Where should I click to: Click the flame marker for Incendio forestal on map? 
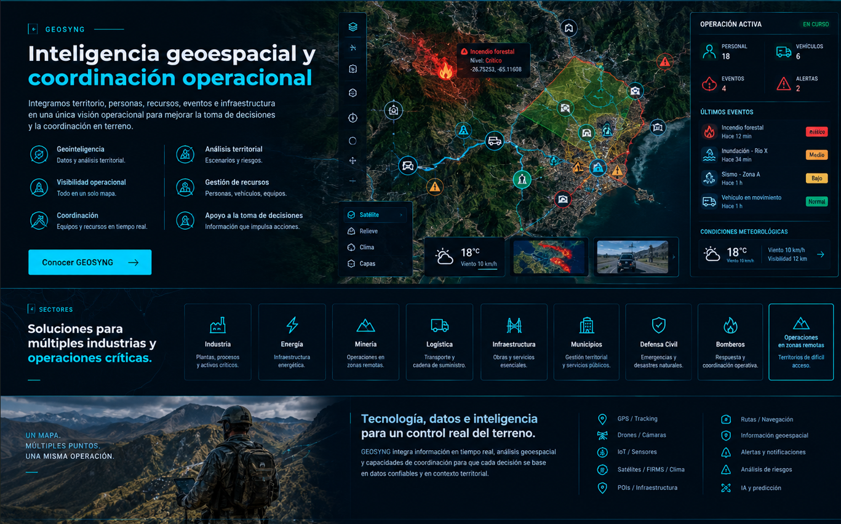pos(445,71)
